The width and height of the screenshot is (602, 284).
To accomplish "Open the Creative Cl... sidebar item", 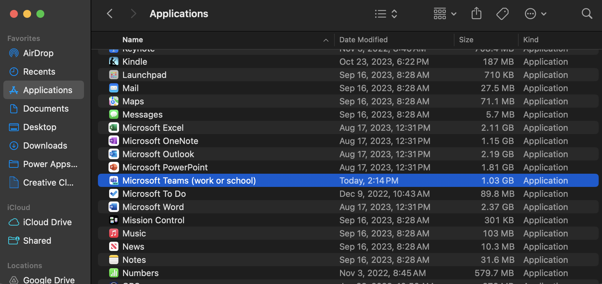I will click(x=44, y=183).
